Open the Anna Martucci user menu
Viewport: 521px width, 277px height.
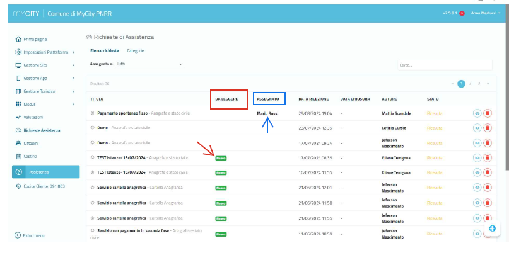coord(485,13)
